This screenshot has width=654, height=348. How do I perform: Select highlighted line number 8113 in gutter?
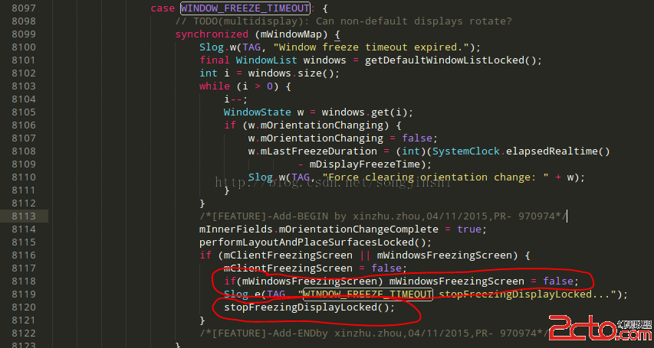point(24,216)
